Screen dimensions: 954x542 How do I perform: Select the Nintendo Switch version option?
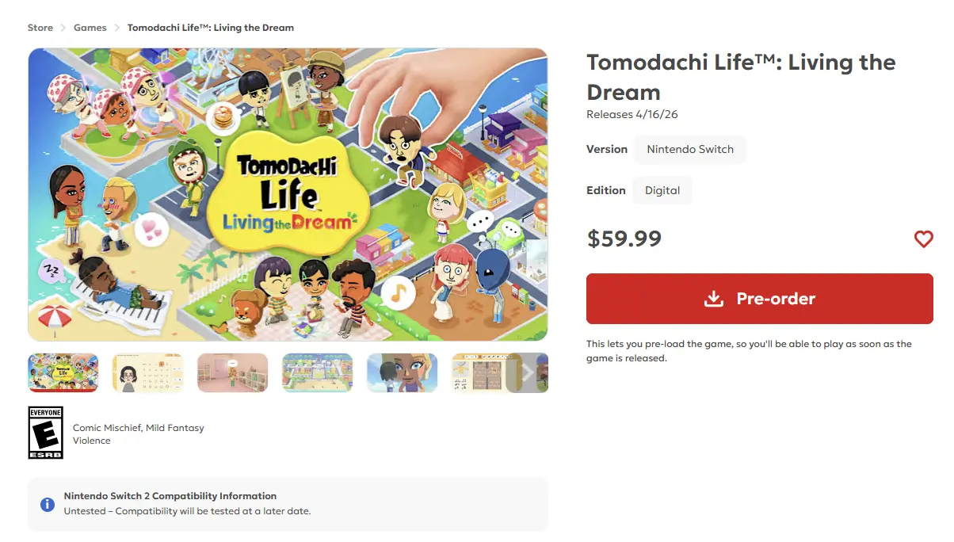[x=689, y=149]
